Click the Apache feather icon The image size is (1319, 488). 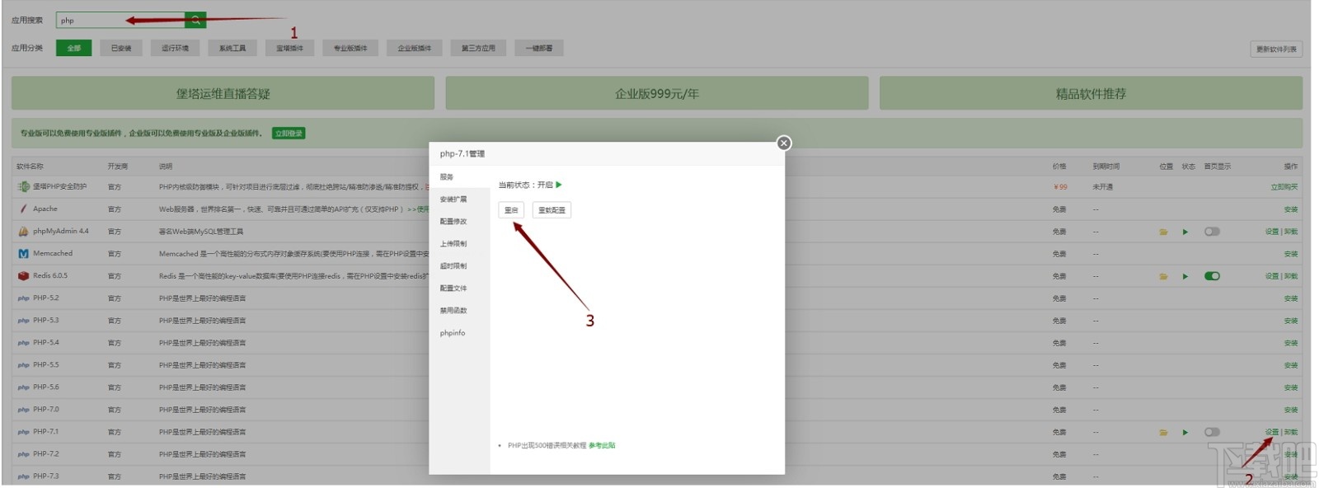[x=23, y=209]
